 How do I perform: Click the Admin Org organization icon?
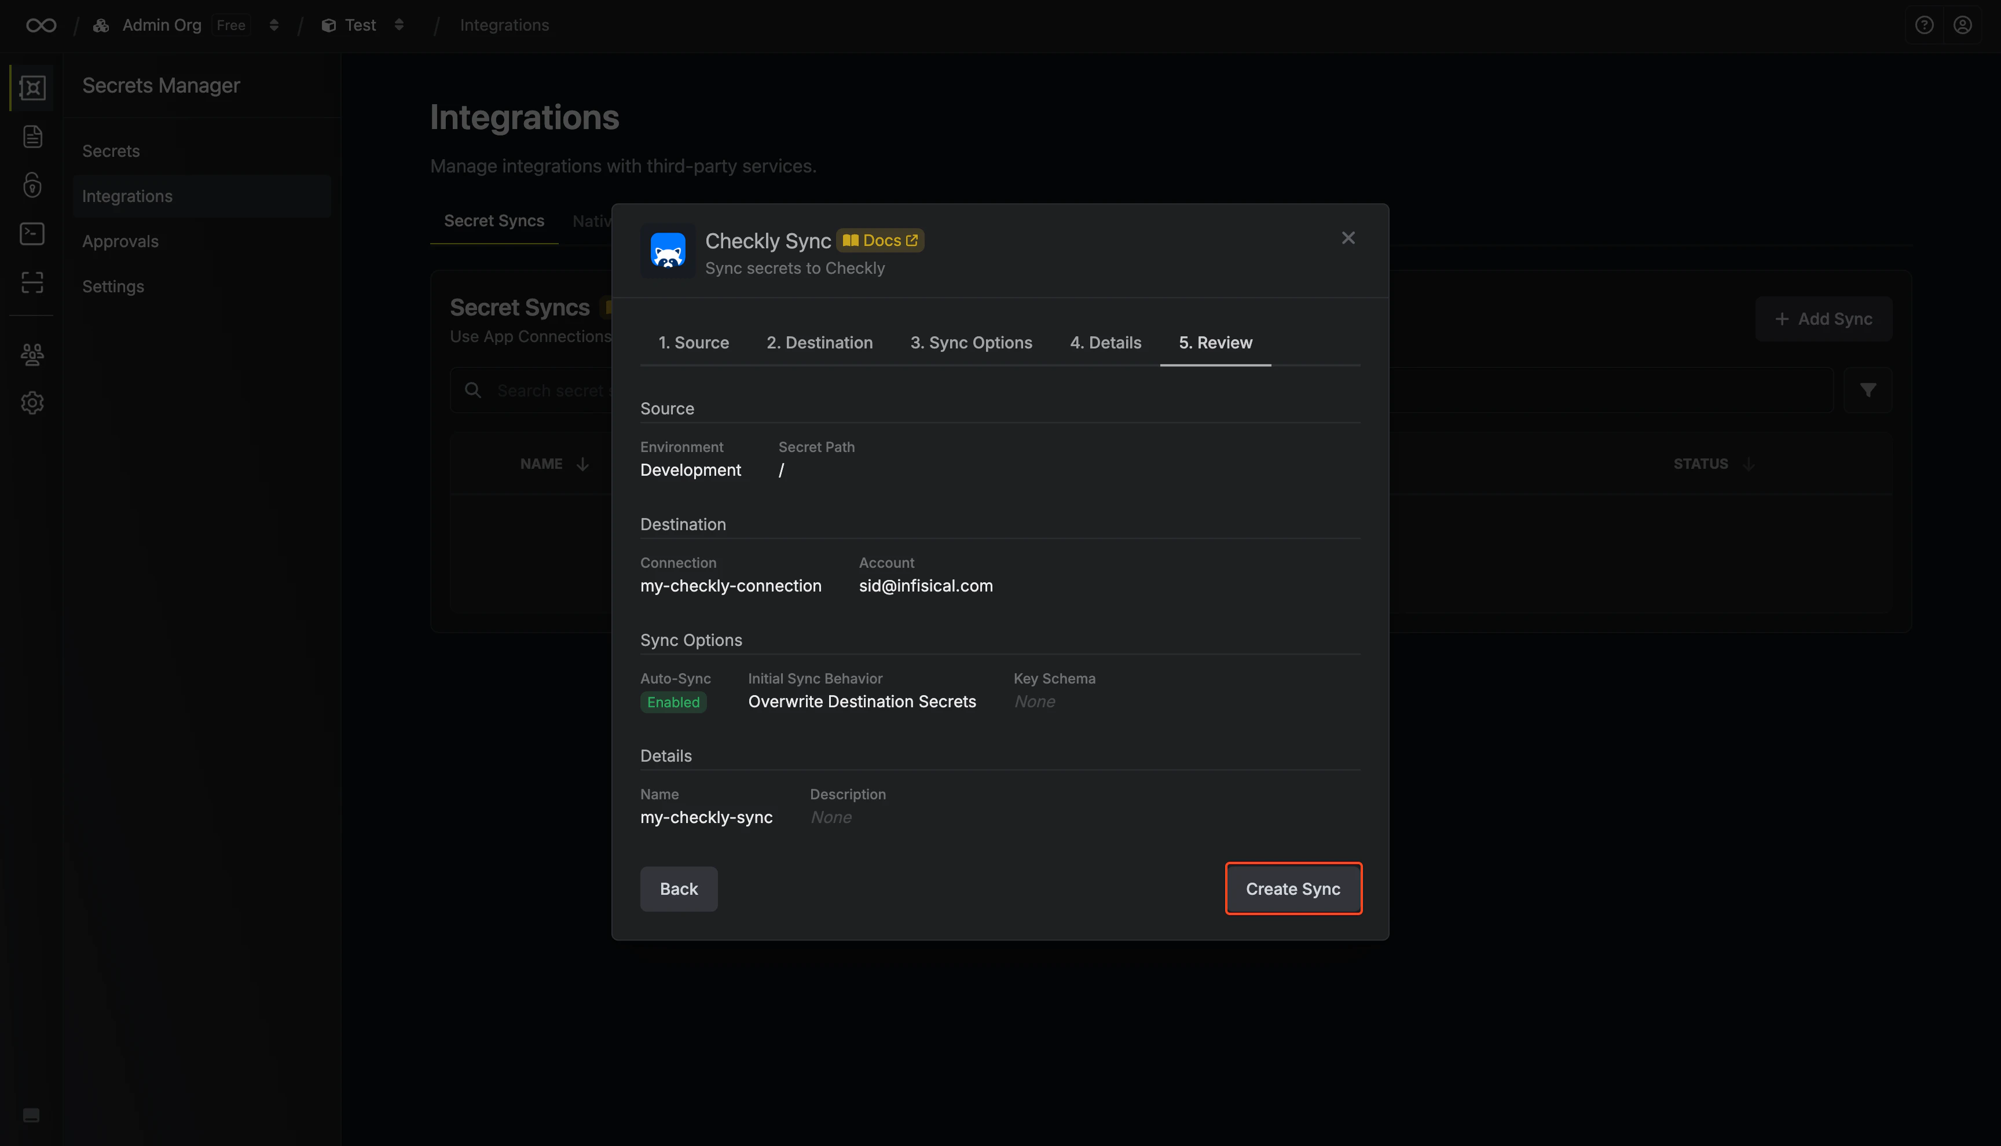pos(101,25)
